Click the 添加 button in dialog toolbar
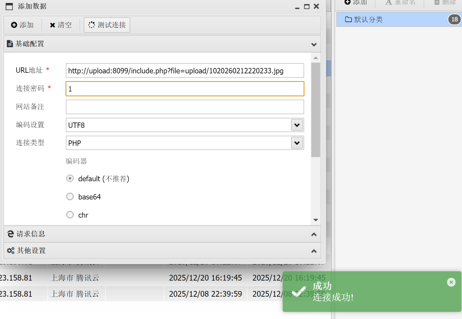The height and width of the screenshot is (319, 462). (22, 25)
